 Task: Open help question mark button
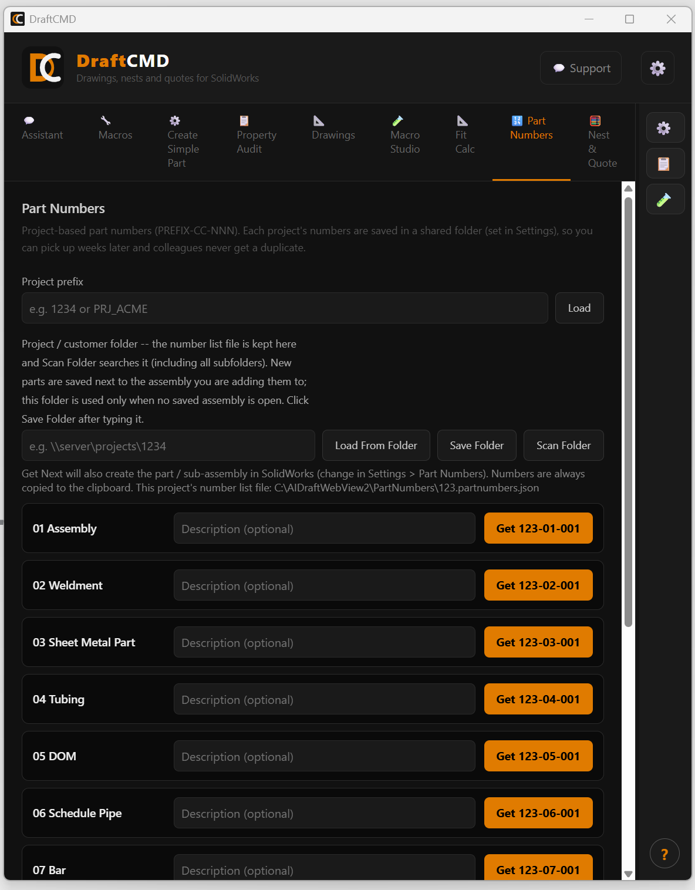[664, 854]
